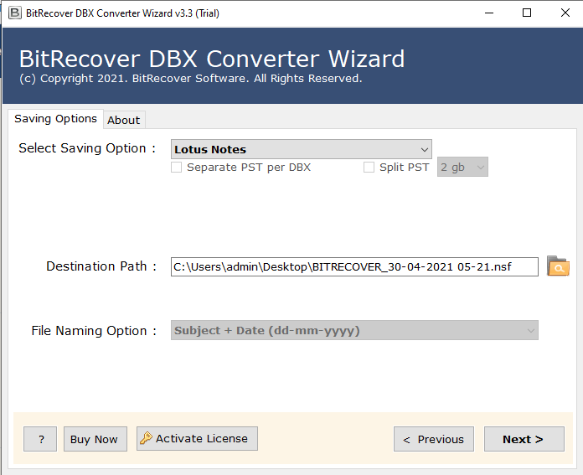The height and width of the screenshot is (475, 583).
Task: Close the DBX Converter Wizard window
Action: [564, 13]
